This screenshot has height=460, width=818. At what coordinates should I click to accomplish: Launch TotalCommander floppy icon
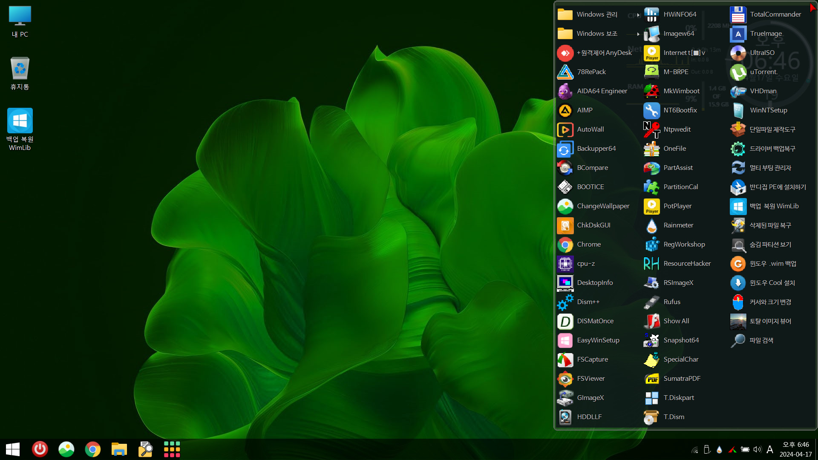(738, 14)
